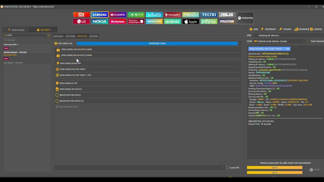The image size is (324, 182).
Task: Click the STOP button
Action: [x=315, y=170]
